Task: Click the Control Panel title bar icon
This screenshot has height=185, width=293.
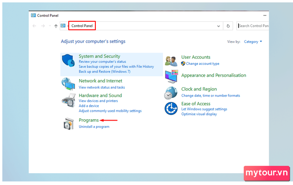Action: coord(33,15)
